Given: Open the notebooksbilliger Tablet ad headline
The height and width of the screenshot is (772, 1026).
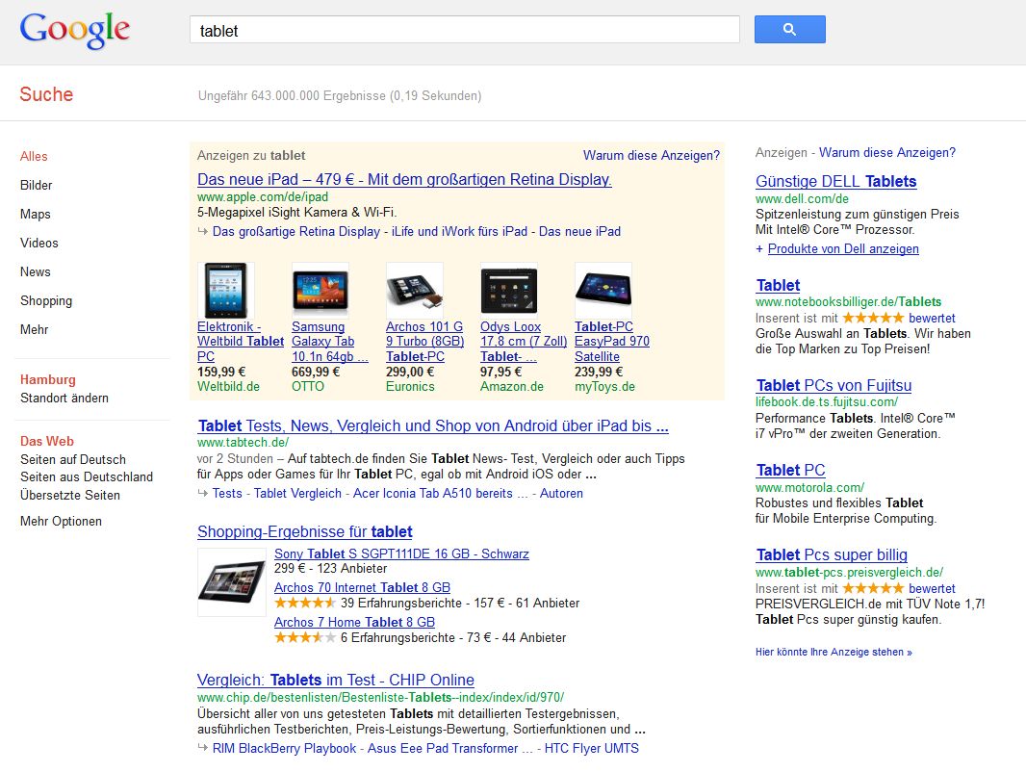Looking at the screenshot, I should tap(778, 285).
